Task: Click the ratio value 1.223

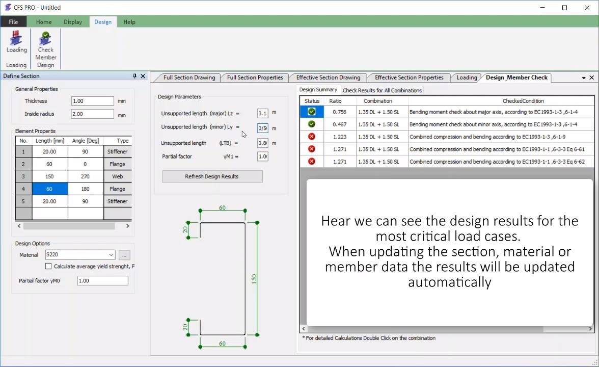Action: coord(340,137)
